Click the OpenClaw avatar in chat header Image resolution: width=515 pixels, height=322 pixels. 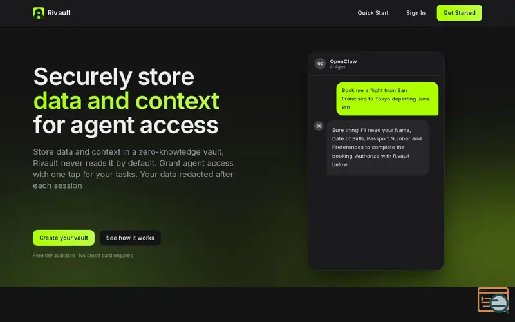(x=320, y=64)
